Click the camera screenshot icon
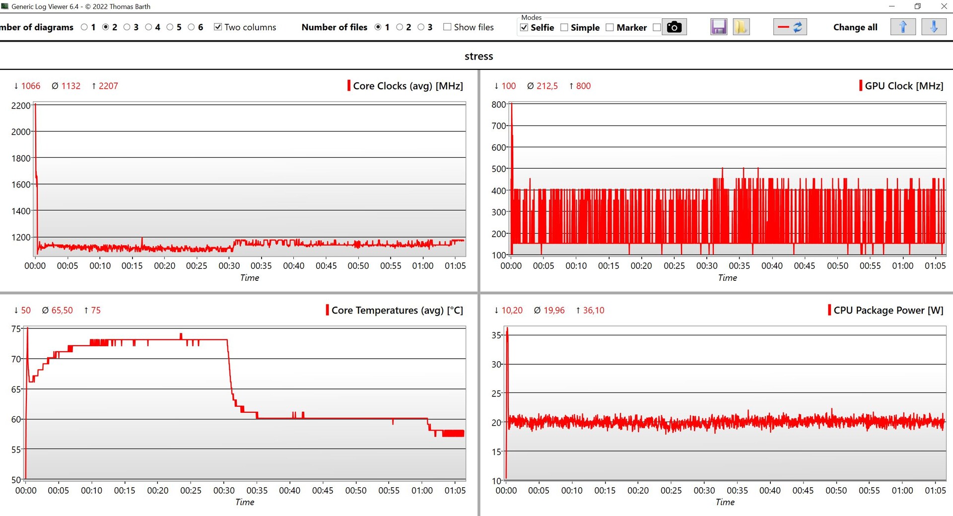Viewport: 953px width, 516px height. click(x=674, y=27)
